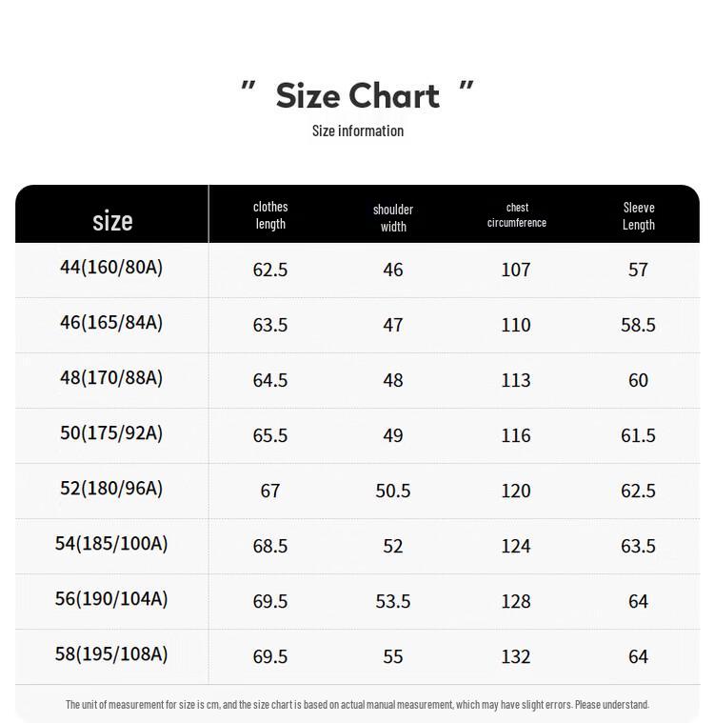The image size is (714, 723).
Task: Select the "chest circumference" column header
Action: 517,215
